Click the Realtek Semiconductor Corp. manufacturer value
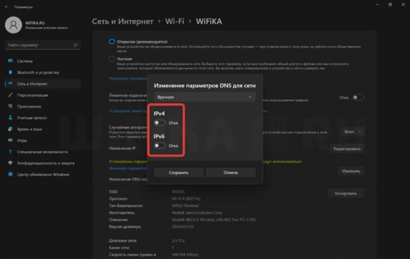Viewport: 410px width, 259px height. (197, 213)
